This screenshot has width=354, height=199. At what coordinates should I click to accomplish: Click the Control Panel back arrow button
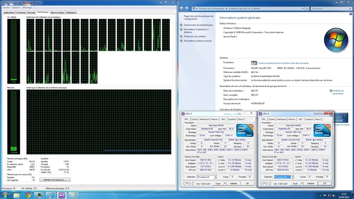[x=181, y=8]
